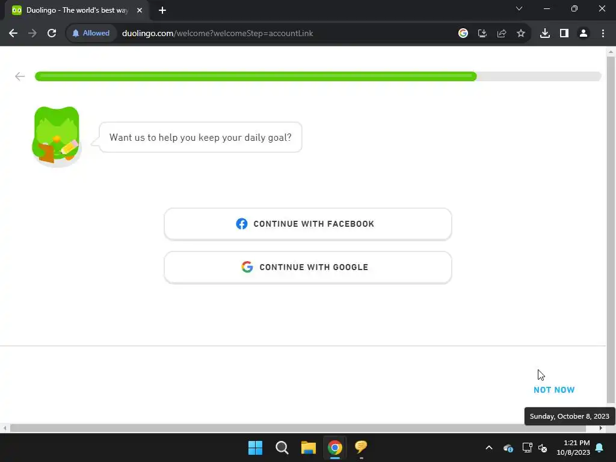Open the Chrome three-dot menu
This screenshot has height=462, width=616.
click(603, 33)
